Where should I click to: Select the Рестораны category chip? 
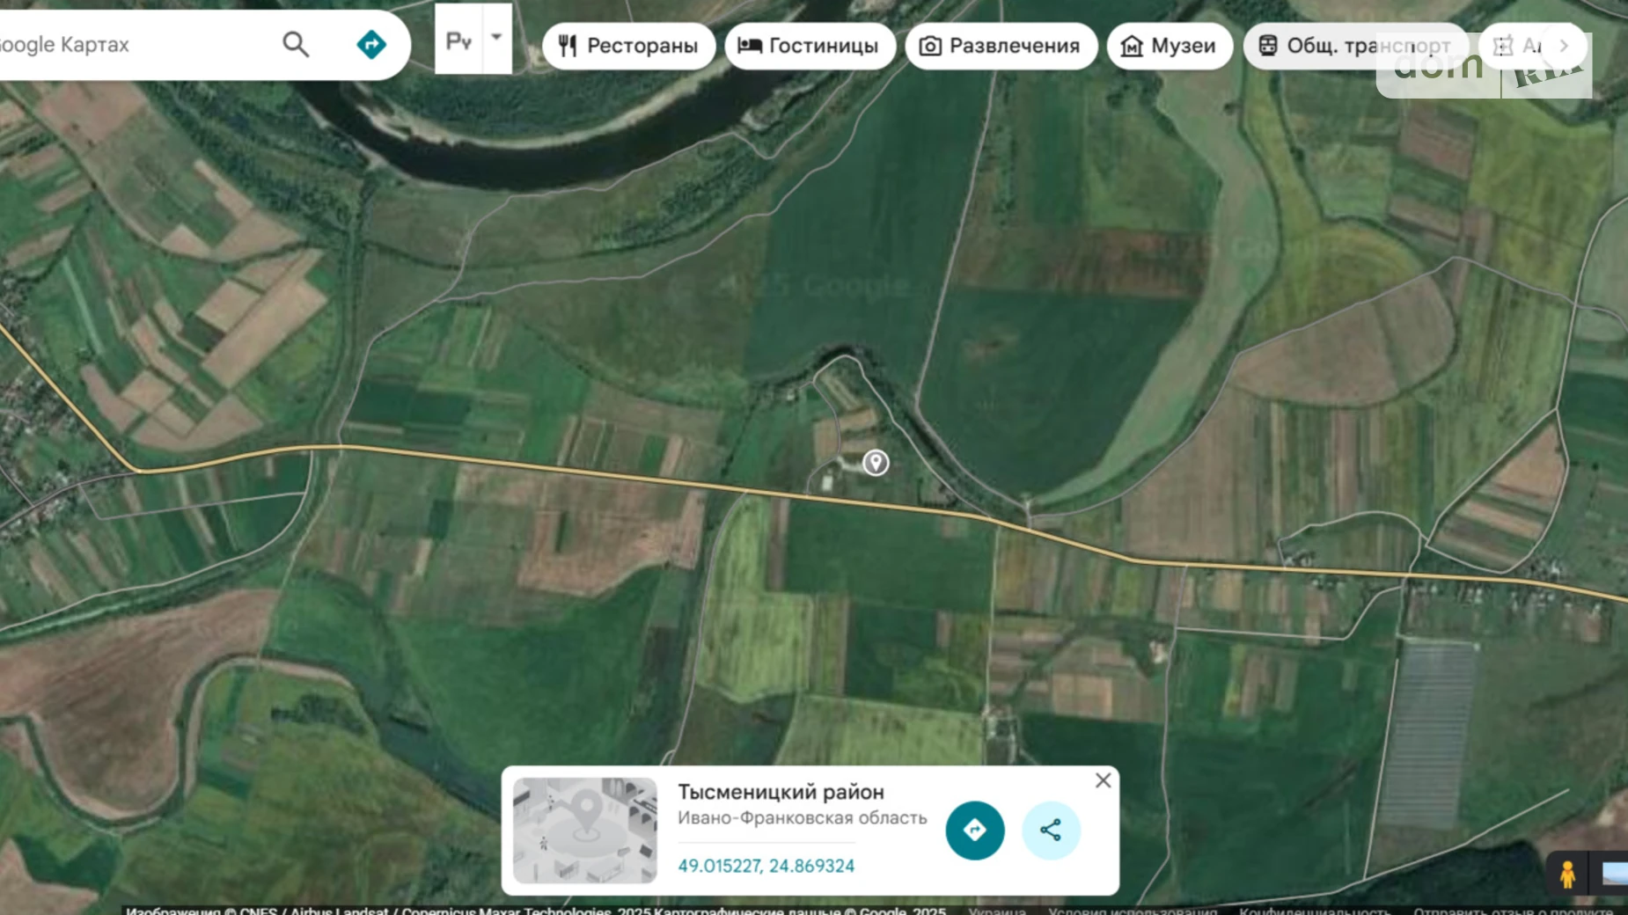[x=628, y=46]
